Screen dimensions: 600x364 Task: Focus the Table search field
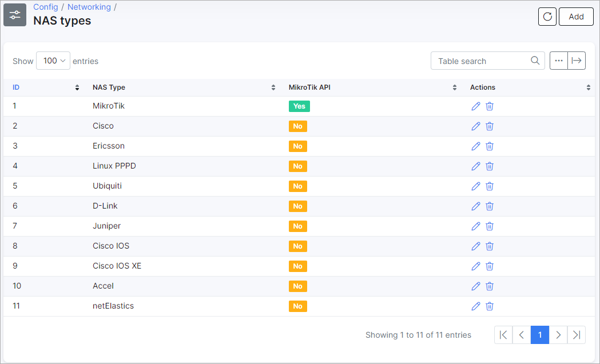tap(487, 61)
